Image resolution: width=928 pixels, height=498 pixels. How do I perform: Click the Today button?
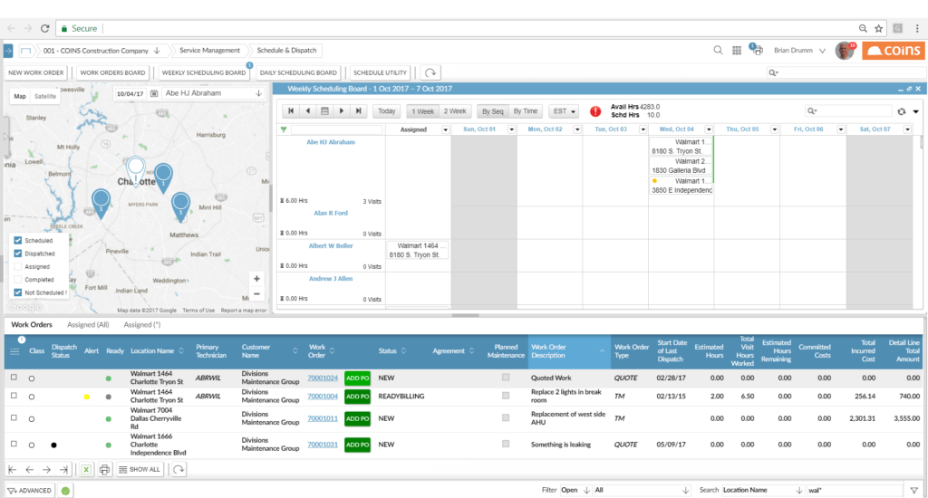386,111
